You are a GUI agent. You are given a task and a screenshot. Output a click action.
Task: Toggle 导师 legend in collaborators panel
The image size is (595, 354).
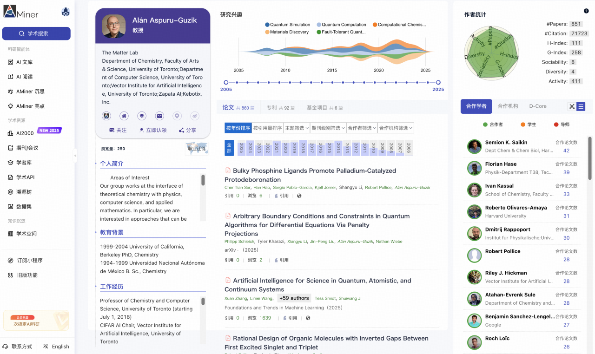[x=562, y=125]
